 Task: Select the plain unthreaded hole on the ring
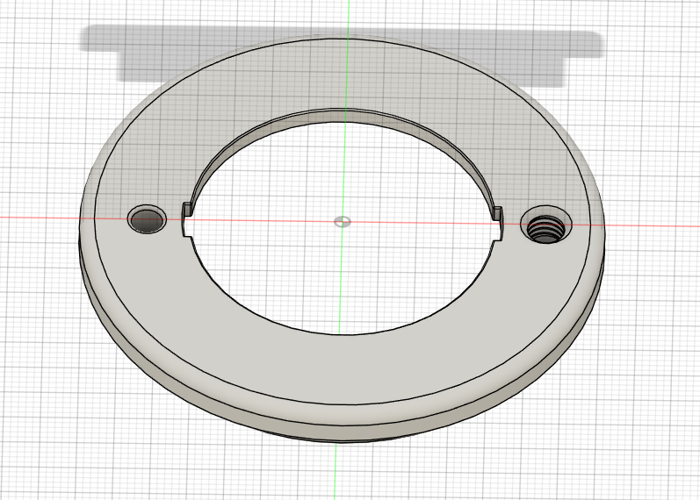[147, 219]
